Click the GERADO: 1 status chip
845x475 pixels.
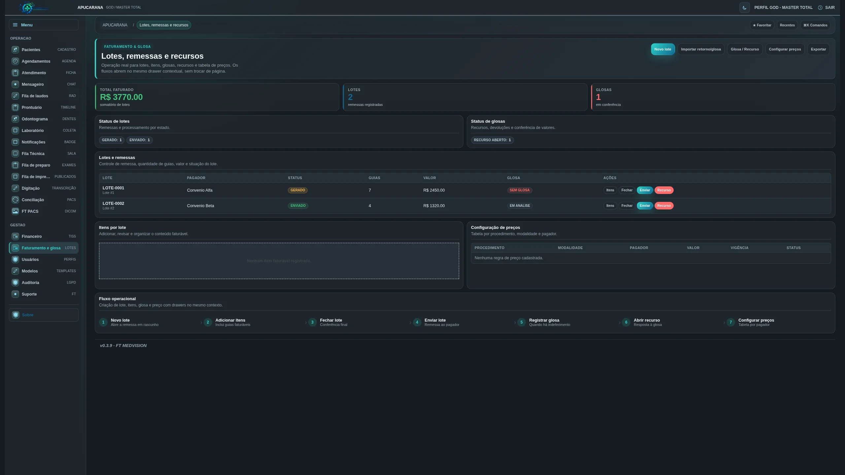tap(112, 140)
